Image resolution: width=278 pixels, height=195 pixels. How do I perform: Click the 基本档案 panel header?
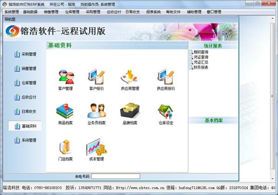coord(214,120)
